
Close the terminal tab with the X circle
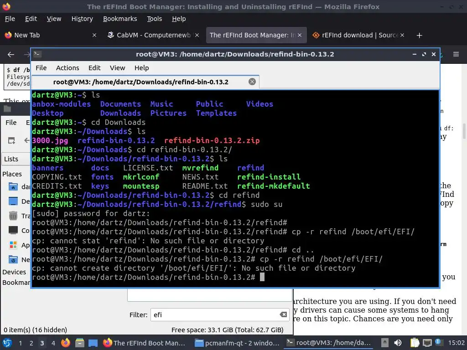[252, 82]
